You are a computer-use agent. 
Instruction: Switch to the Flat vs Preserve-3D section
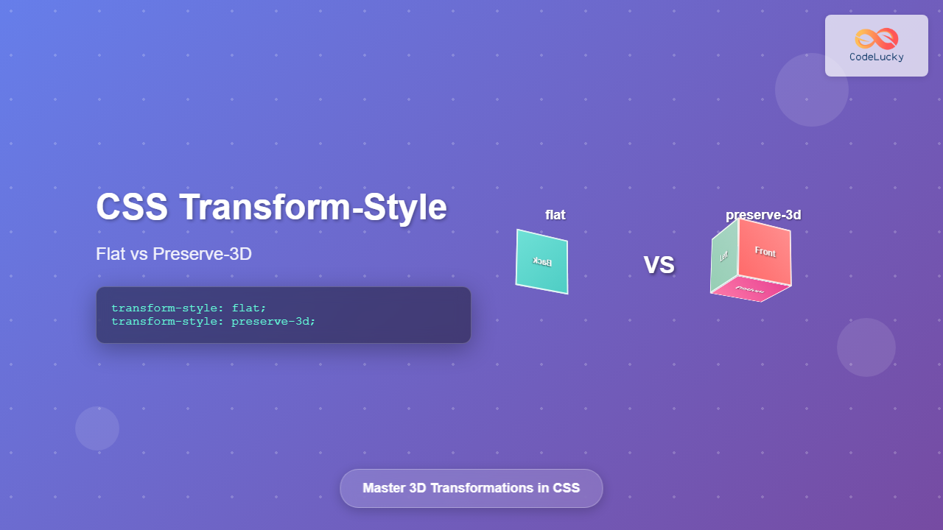174,253
